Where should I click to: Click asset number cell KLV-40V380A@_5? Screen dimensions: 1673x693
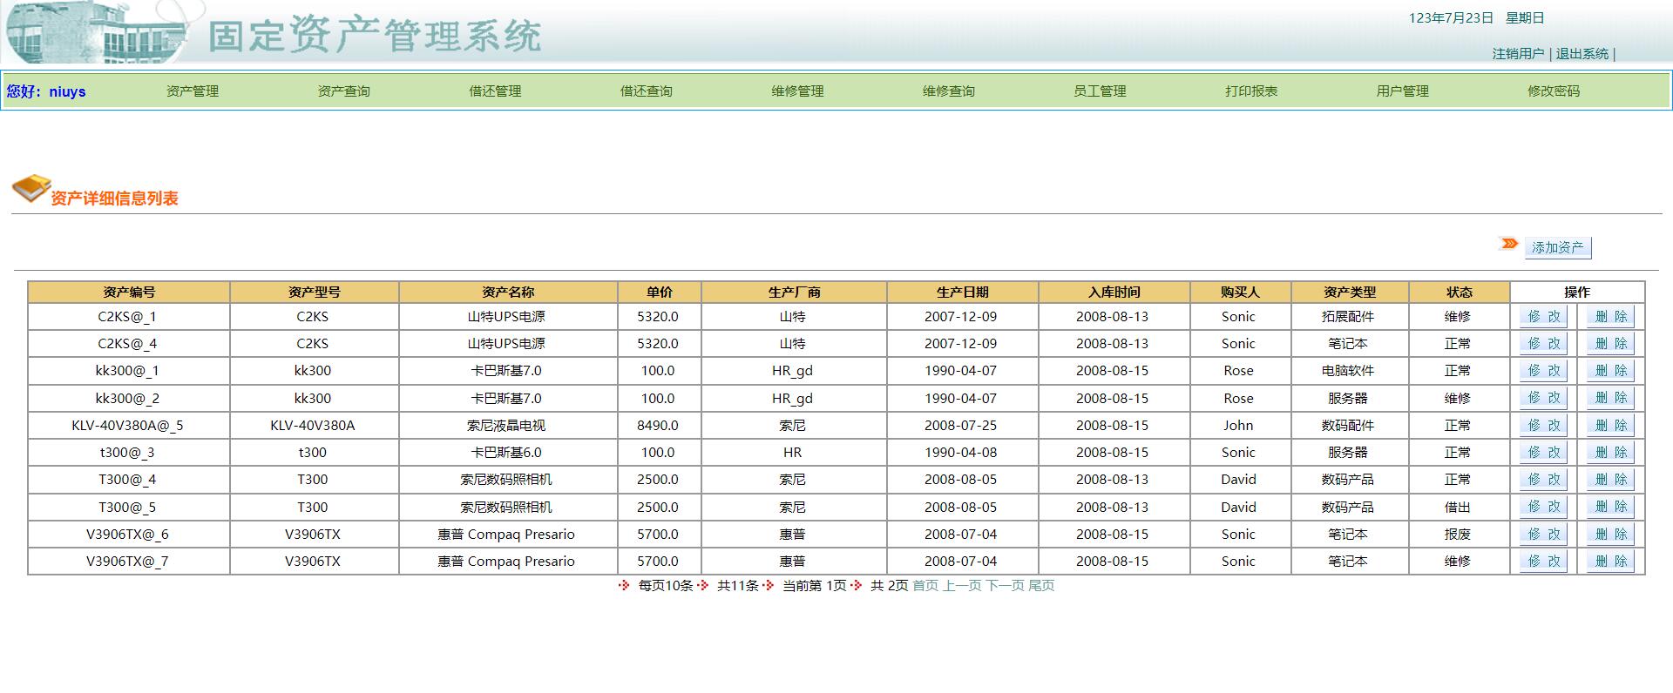click(128, 426)
